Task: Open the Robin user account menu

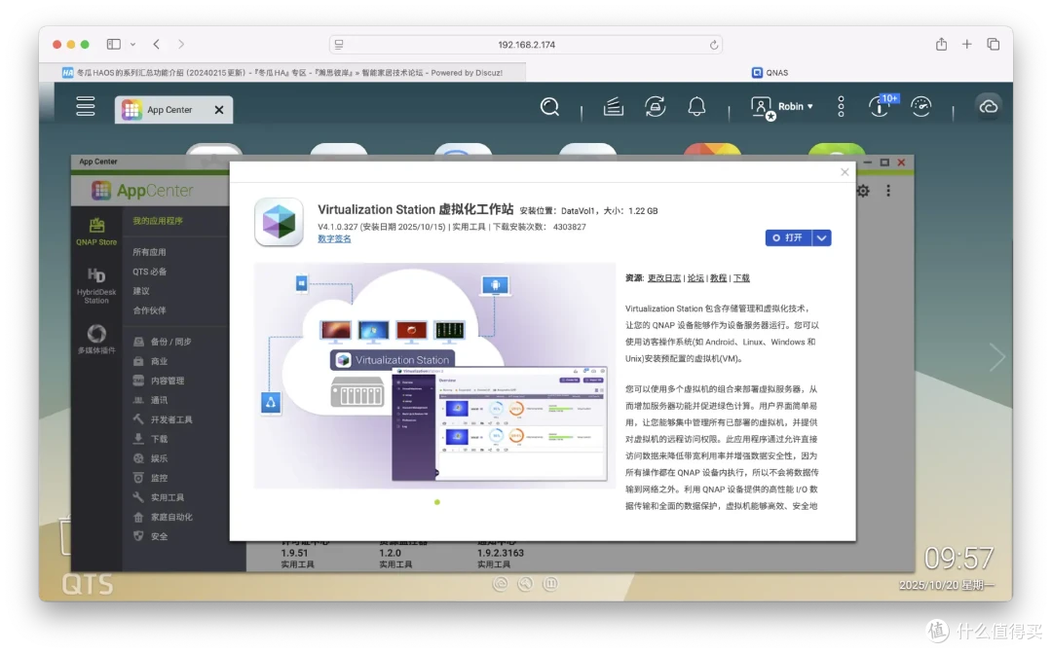Action: click(781, 107)
